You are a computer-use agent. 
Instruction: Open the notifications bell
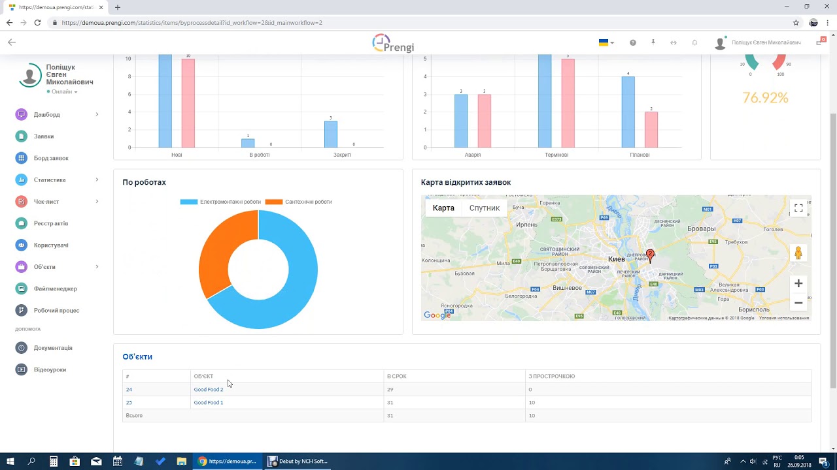click(694, 42)
